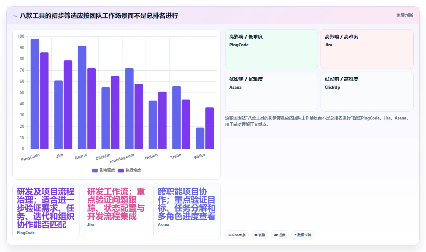The height and width of the screenshot is (252, 426).
Task: Click the 执行难度 legend color swatch
Action: click(121, 171)
